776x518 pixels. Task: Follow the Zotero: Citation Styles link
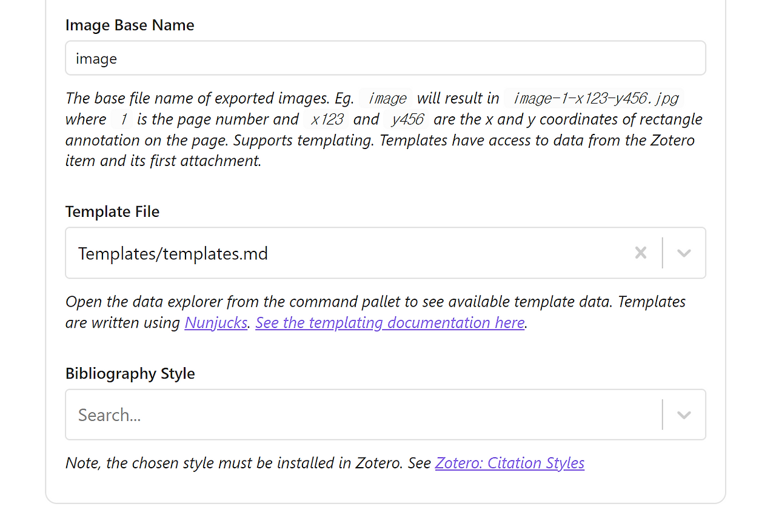(509, 463)
